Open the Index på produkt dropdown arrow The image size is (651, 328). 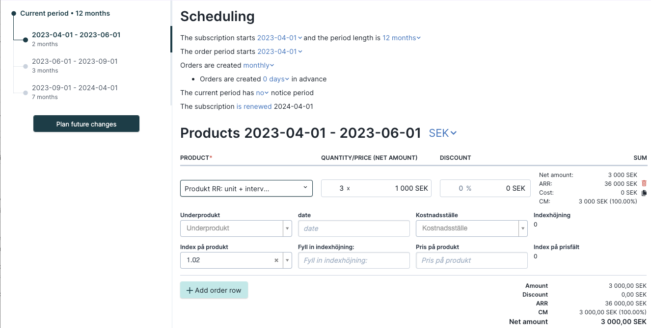coord(287,260)
